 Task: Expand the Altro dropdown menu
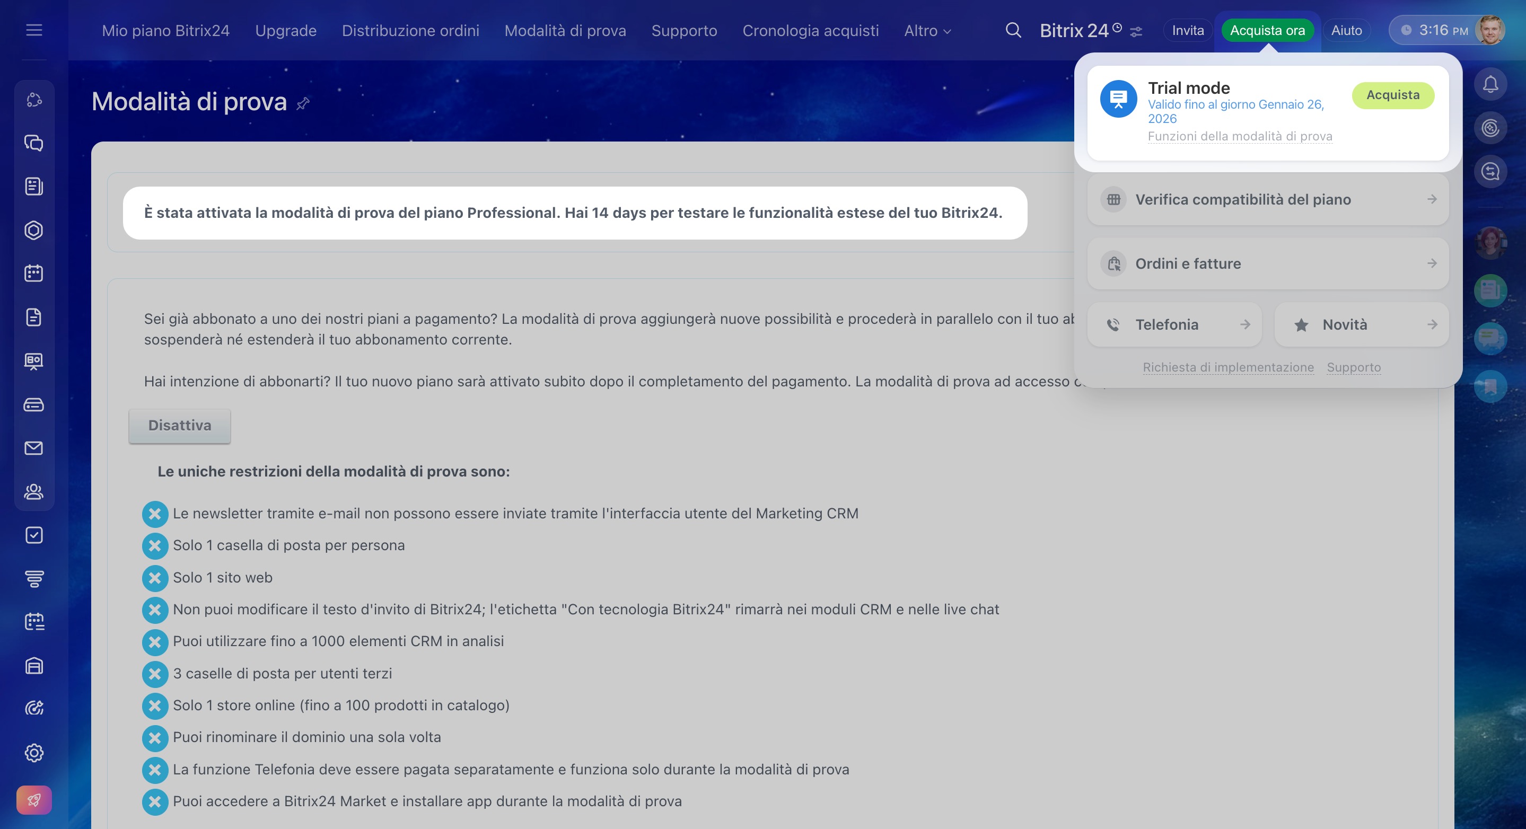927,31
